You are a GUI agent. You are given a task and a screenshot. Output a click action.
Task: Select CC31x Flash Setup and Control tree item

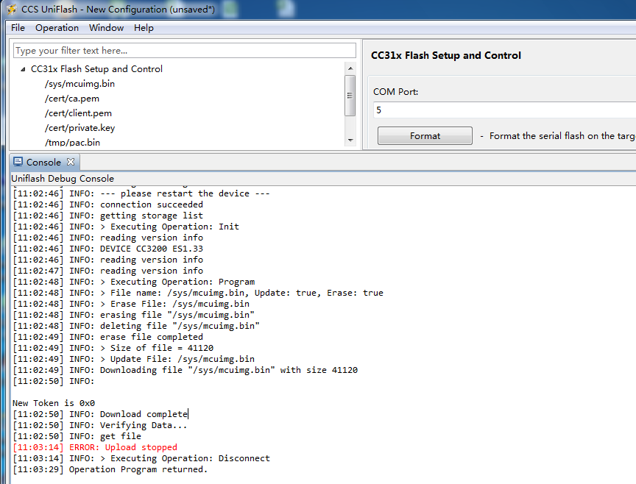click(96, 69)
